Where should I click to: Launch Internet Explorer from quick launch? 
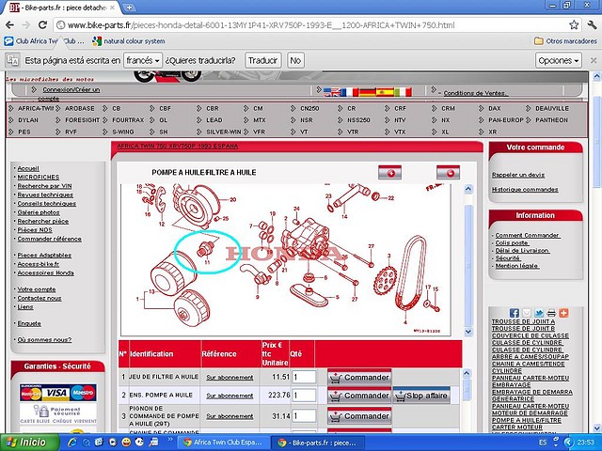pyautogui.click(x=71, y=443)
